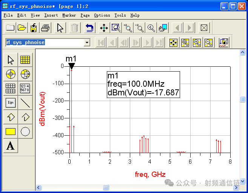Open an existing data display file
This screenshot has height=193, width=248.
pos(22,28)
